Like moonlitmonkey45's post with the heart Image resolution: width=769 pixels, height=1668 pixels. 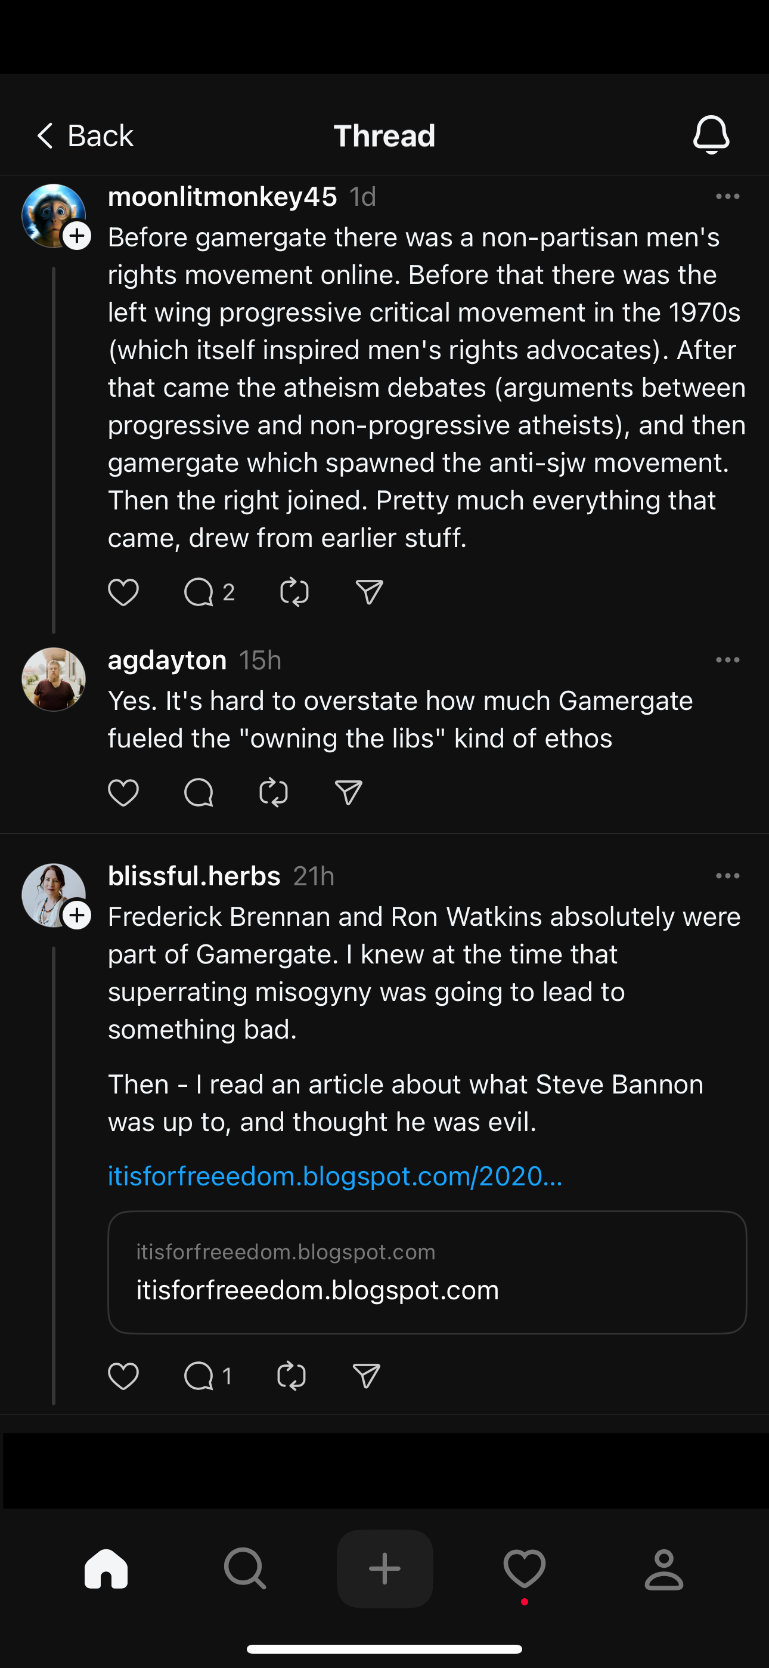point(123,592)
